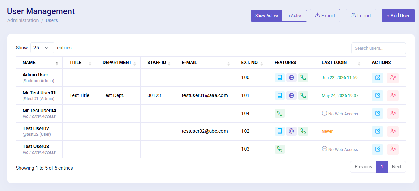419x191 pixels.
Task: Switch to In-Active users view
Action: (295, 16)
